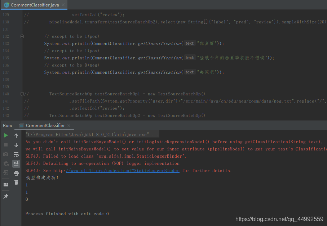Click the camera Dump Threads icon
327x226 pixels.
pos(6,154)
